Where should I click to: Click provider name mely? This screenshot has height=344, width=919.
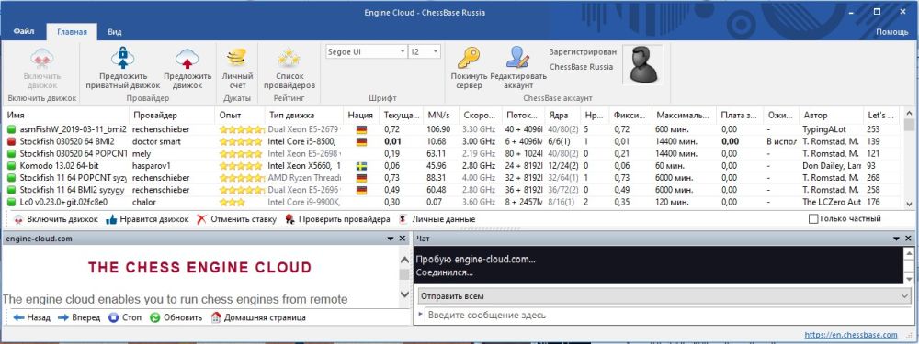tap(141, 153)
